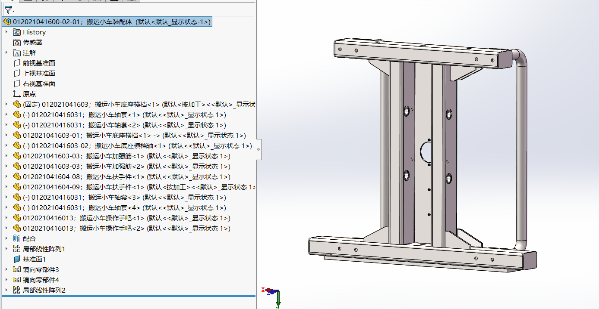Viewport: 599px width, 309px height.
Task: Select the 右视基准面 plane icon
Action: (x=17, y=84)
